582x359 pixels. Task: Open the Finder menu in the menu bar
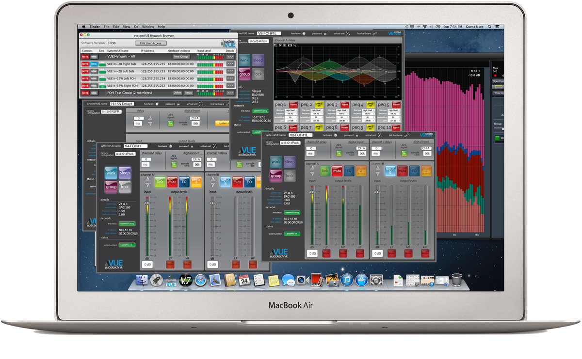pos(95,27)
